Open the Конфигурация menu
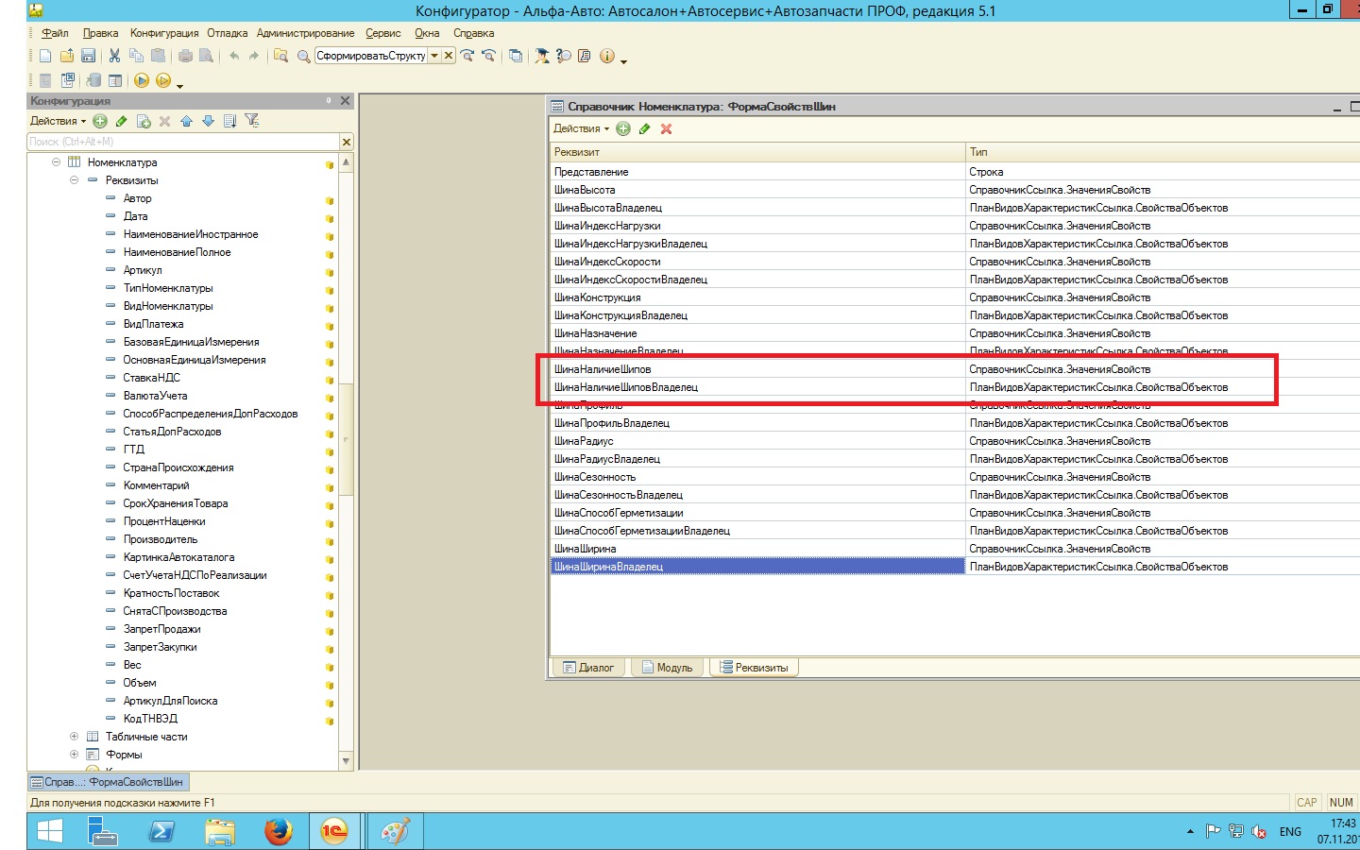Screen dimensions: 1360x850 pos(164,33)
